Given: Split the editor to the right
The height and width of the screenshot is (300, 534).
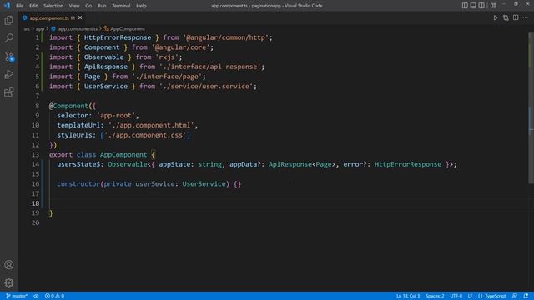Looking at the screenshot, I should point(516,17).
